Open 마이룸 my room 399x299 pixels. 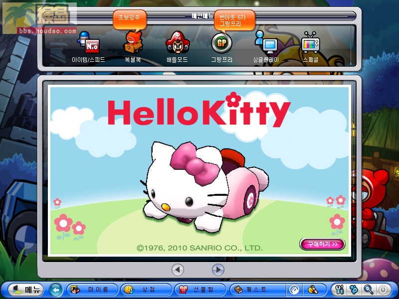pyautogui.click(x=92, y=290)
